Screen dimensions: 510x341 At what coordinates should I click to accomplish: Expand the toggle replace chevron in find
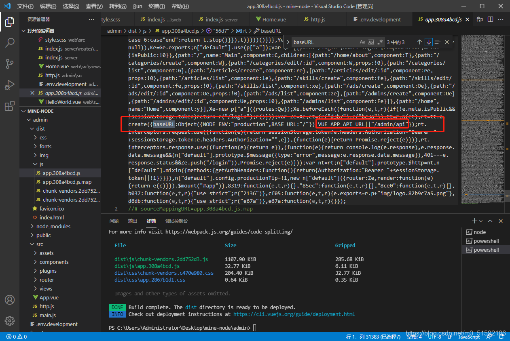(x=288, y=42)
